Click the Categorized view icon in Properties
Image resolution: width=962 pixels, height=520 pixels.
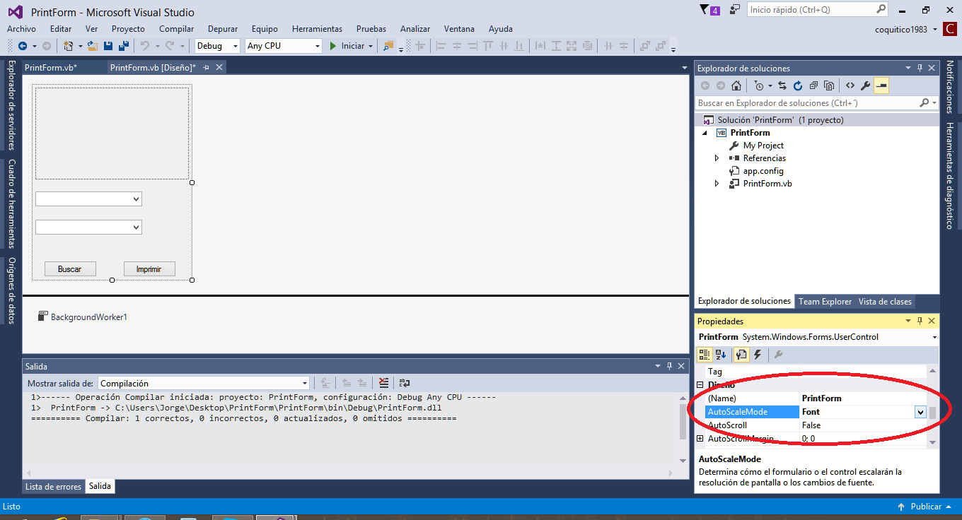pos(705,355)
